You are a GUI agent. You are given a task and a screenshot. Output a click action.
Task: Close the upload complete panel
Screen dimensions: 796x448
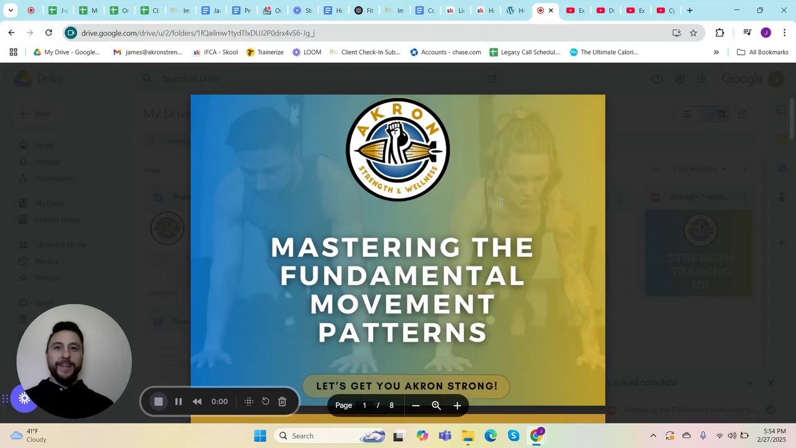click(770, 383)
